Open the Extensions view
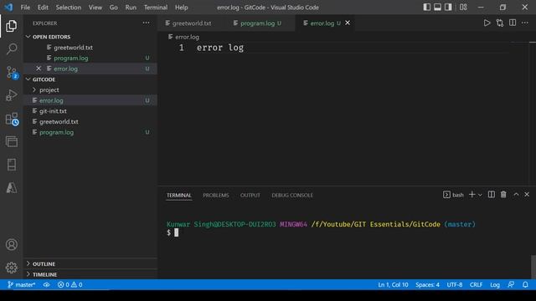This screenshot has width=536, height=301. click(12, 119)
